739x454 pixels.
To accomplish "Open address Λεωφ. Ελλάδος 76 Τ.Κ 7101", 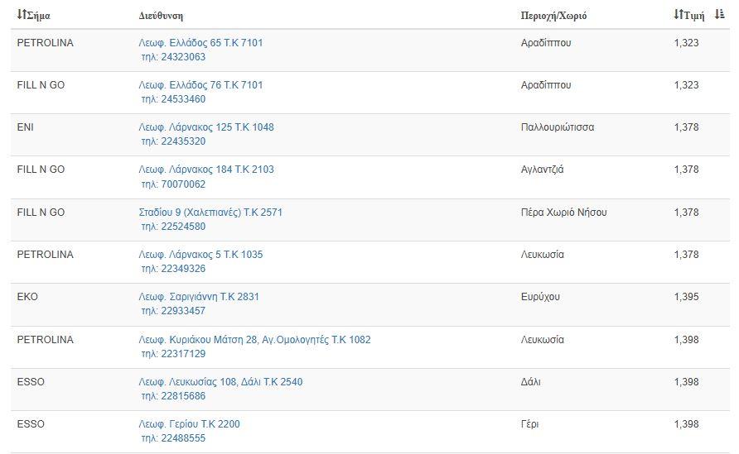I will tap(200, 85).
